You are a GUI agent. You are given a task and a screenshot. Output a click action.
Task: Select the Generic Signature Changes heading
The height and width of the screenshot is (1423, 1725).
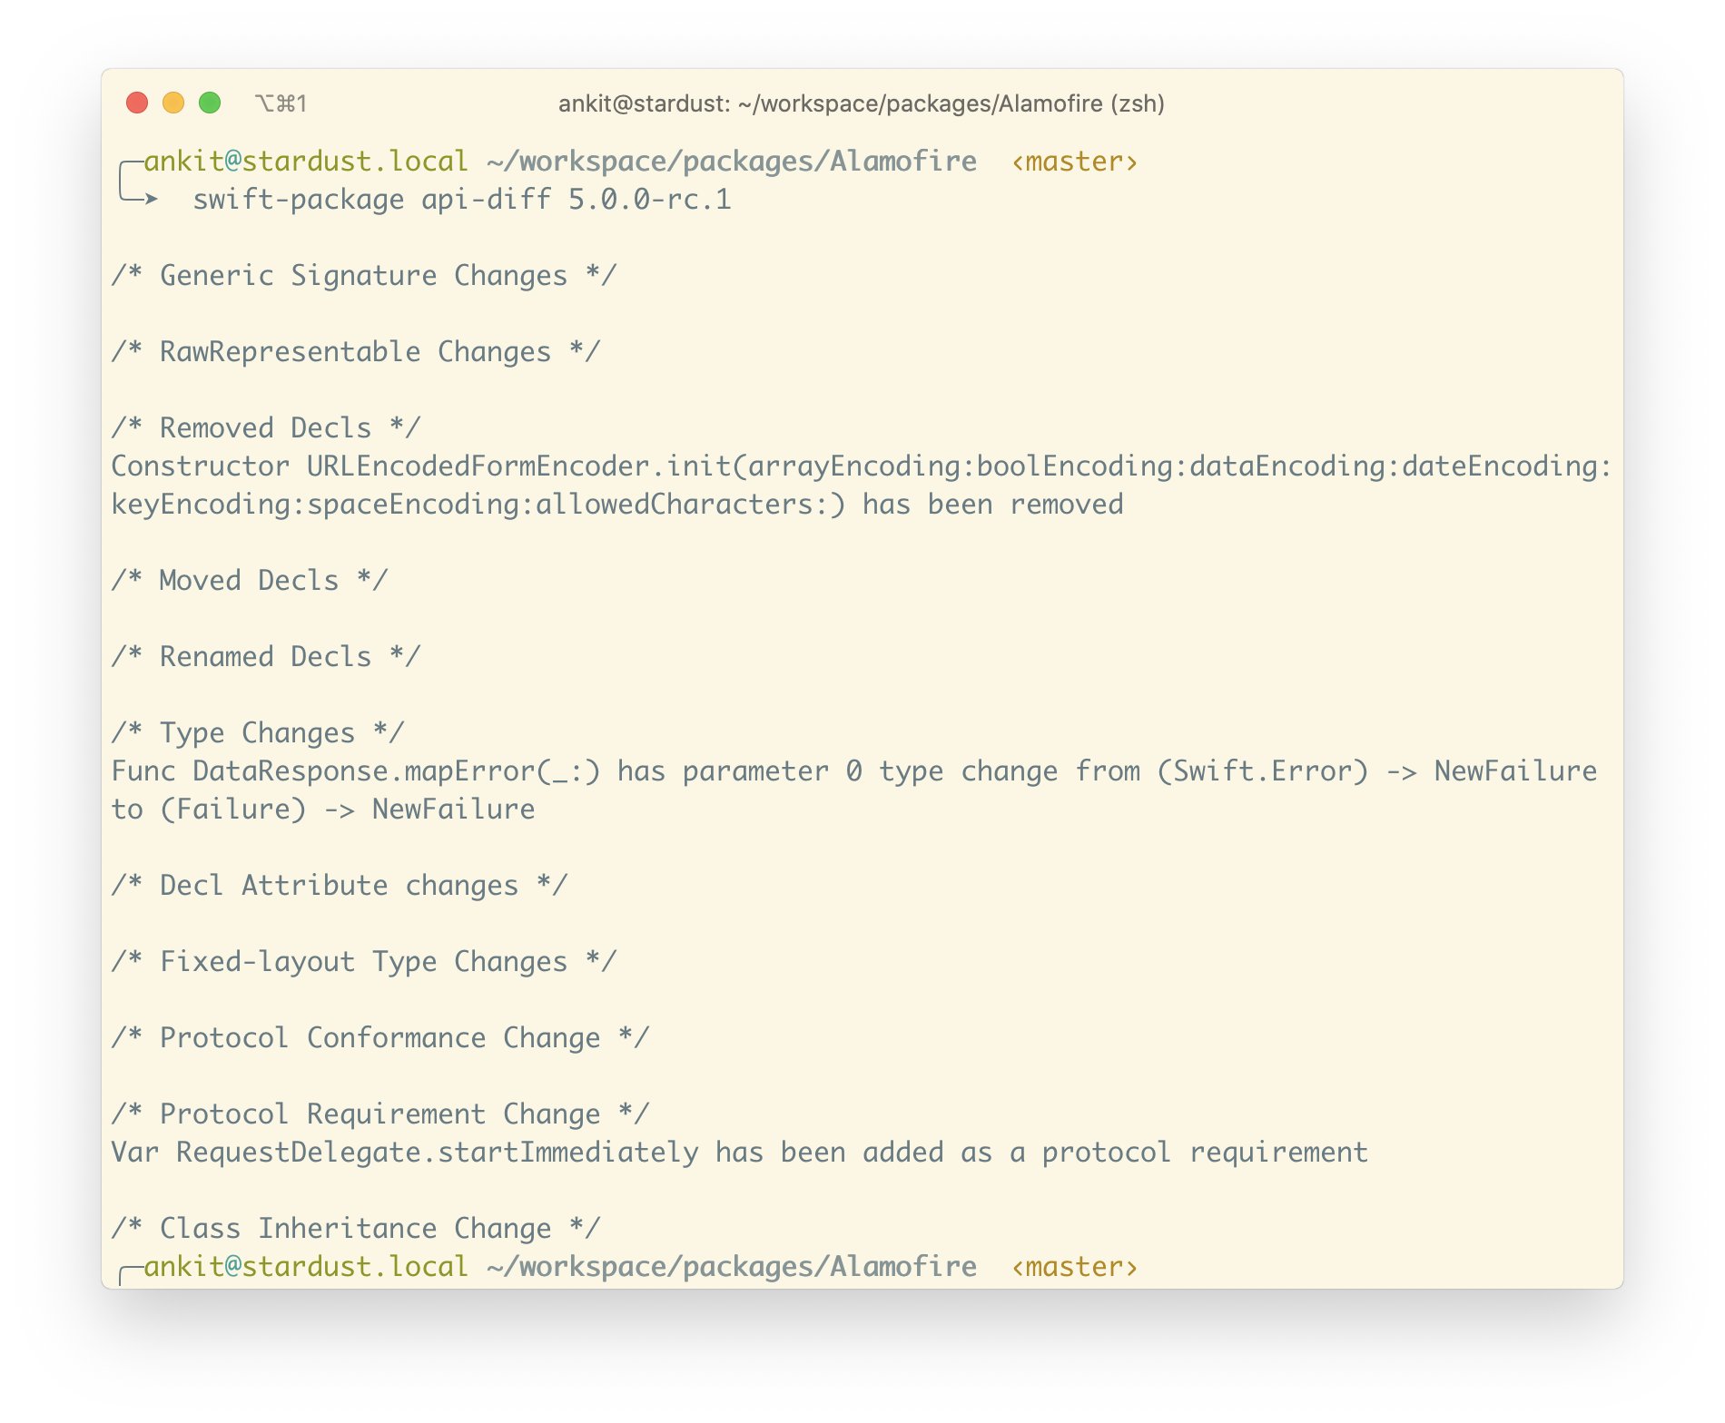click(x=363, y=276)
